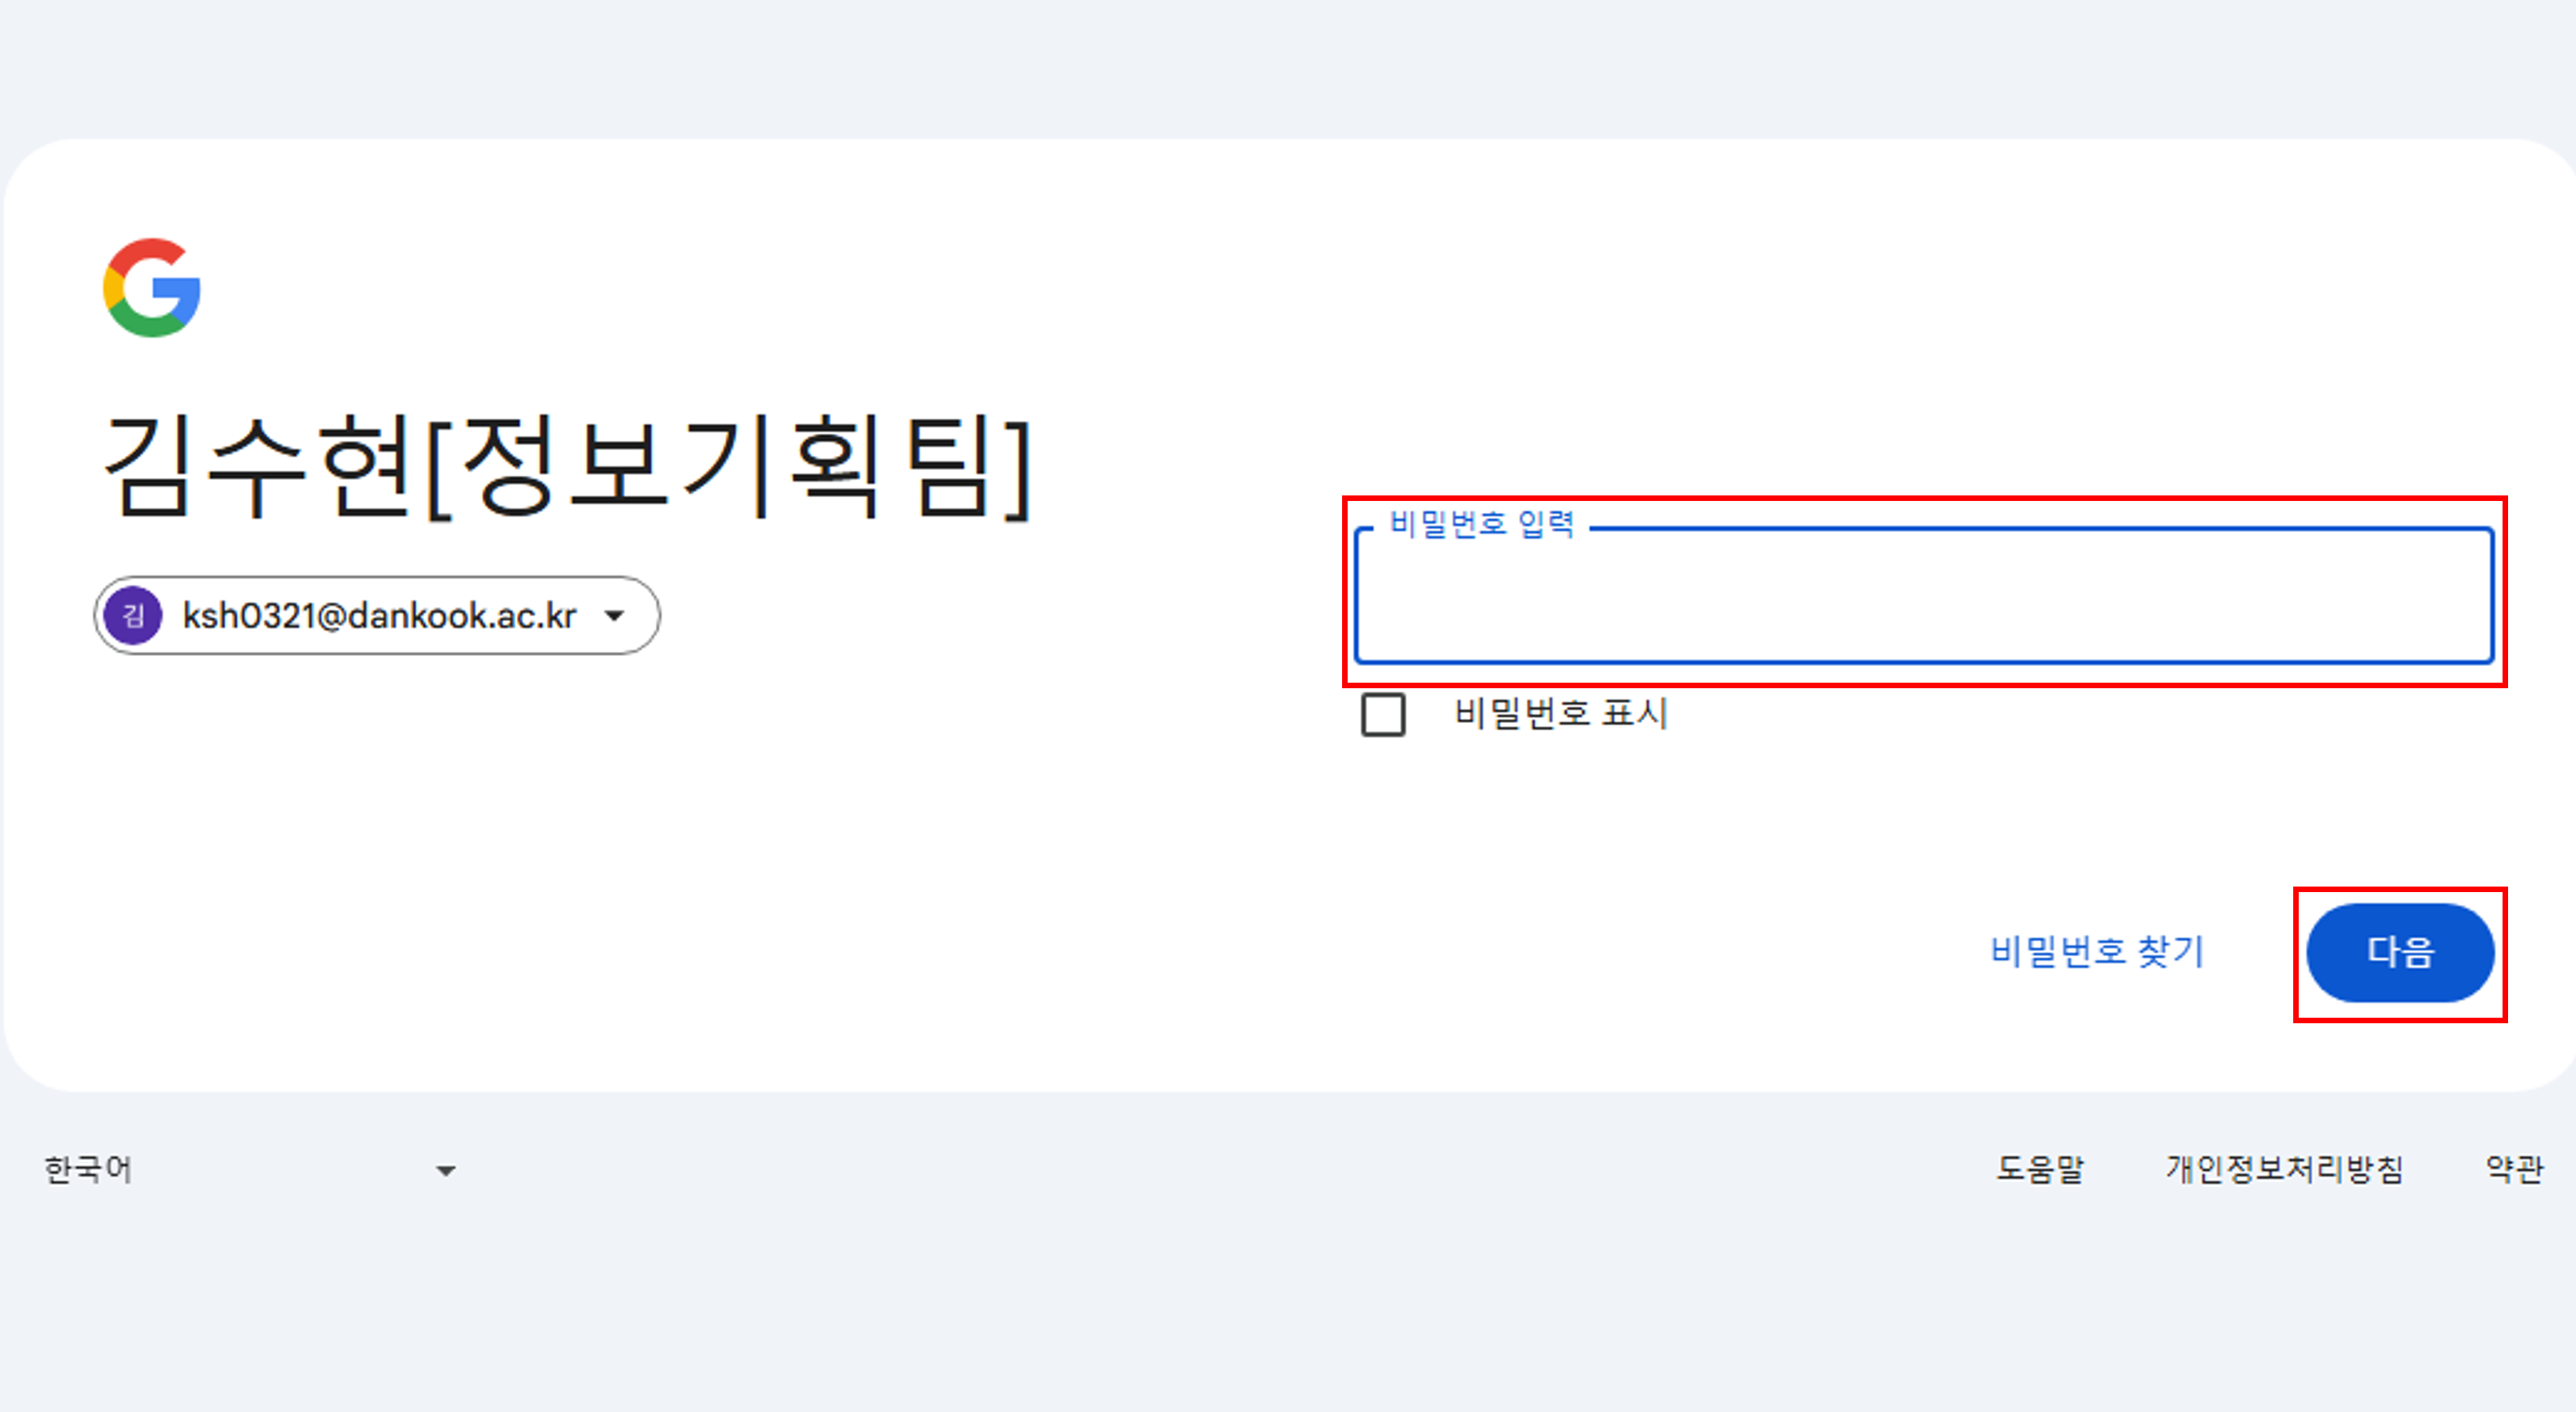Screen dimensions: 2576x1412
Task: Submit the password with 다음
Action: [2399, 952]
